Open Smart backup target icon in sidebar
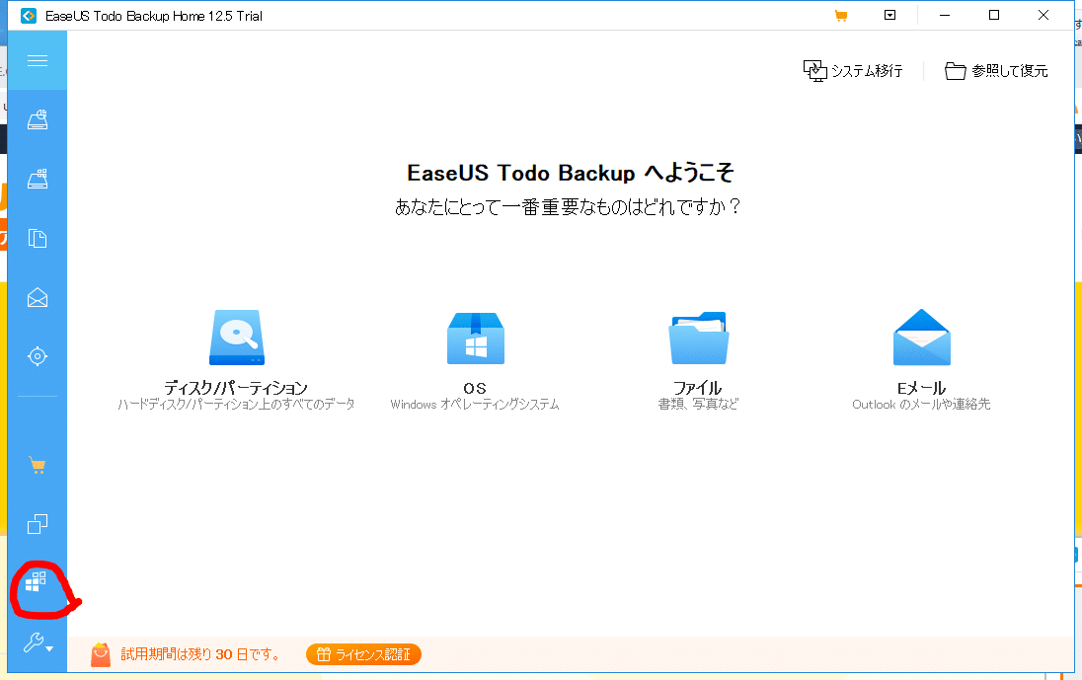This screenshot has width=1082, height=680. (38, 356)
